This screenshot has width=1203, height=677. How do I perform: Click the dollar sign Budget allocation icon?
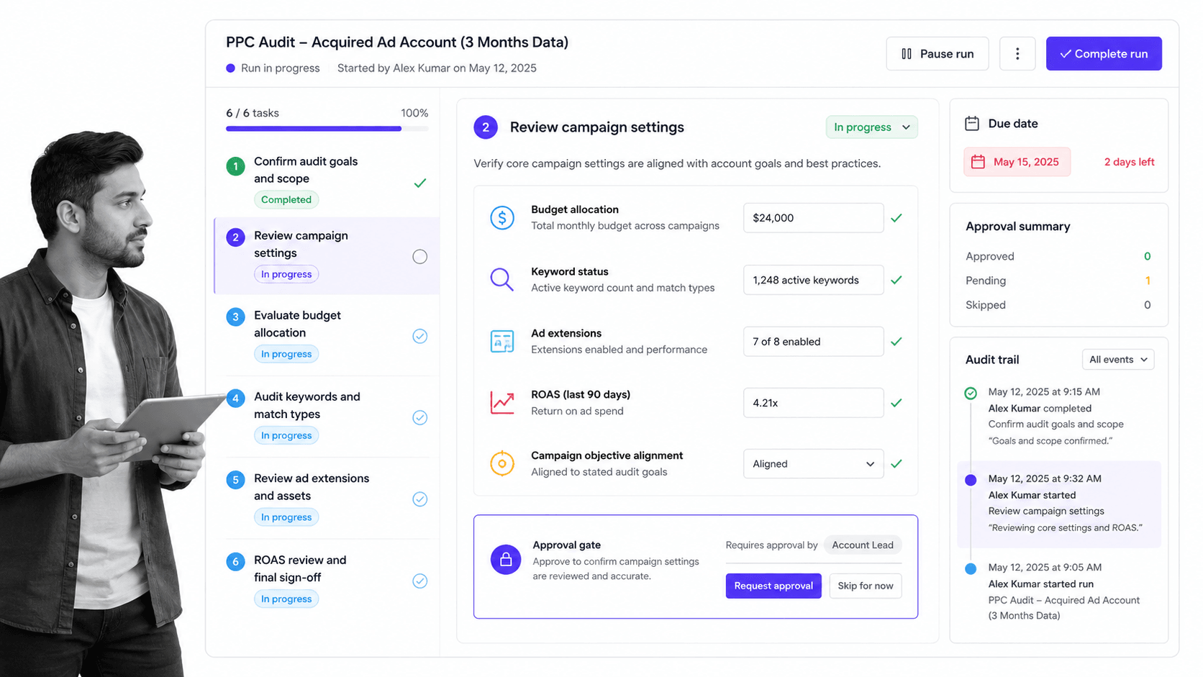(501, 217)
